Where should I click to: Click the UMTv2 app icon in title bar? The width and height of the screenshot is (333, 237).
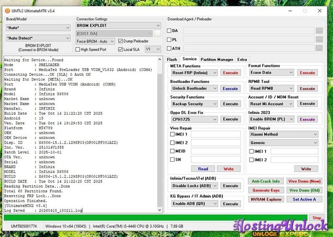pyautogui.click(x=8, y=11)
